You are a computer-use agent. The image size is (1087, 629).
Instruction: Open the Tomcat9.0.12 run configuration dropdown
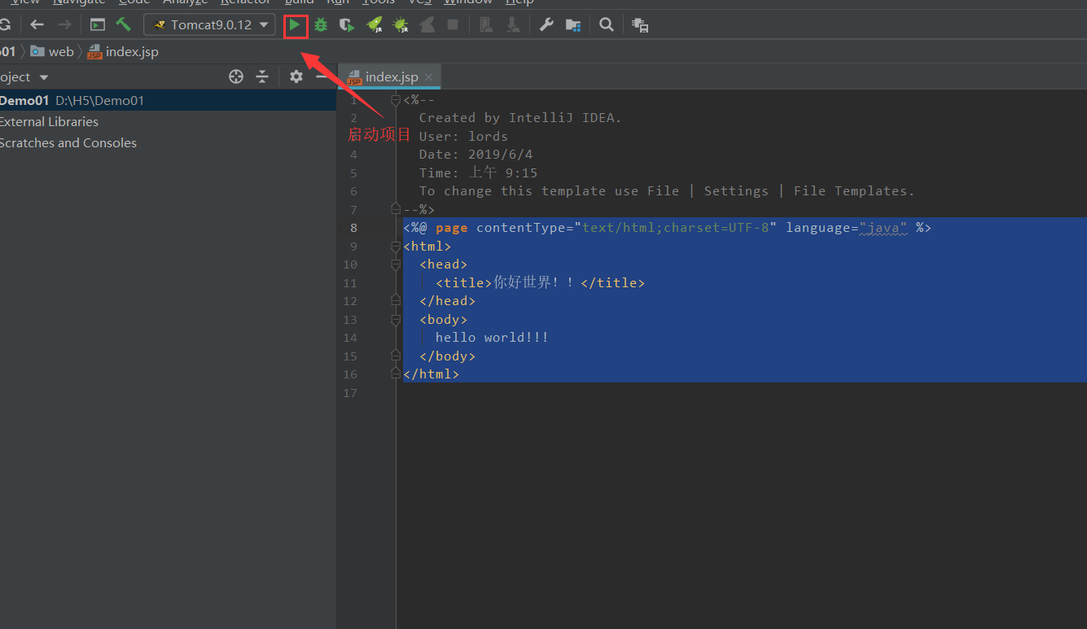(210, 24)
